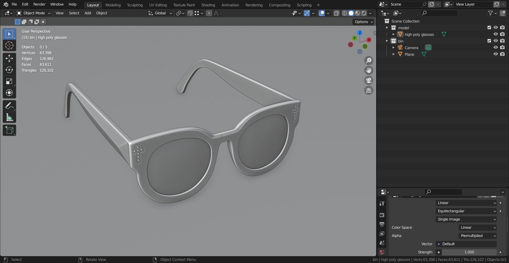This screenshot has width=509, height=263.
Task: Toggle proportional editing
Action: pos(209,13)
